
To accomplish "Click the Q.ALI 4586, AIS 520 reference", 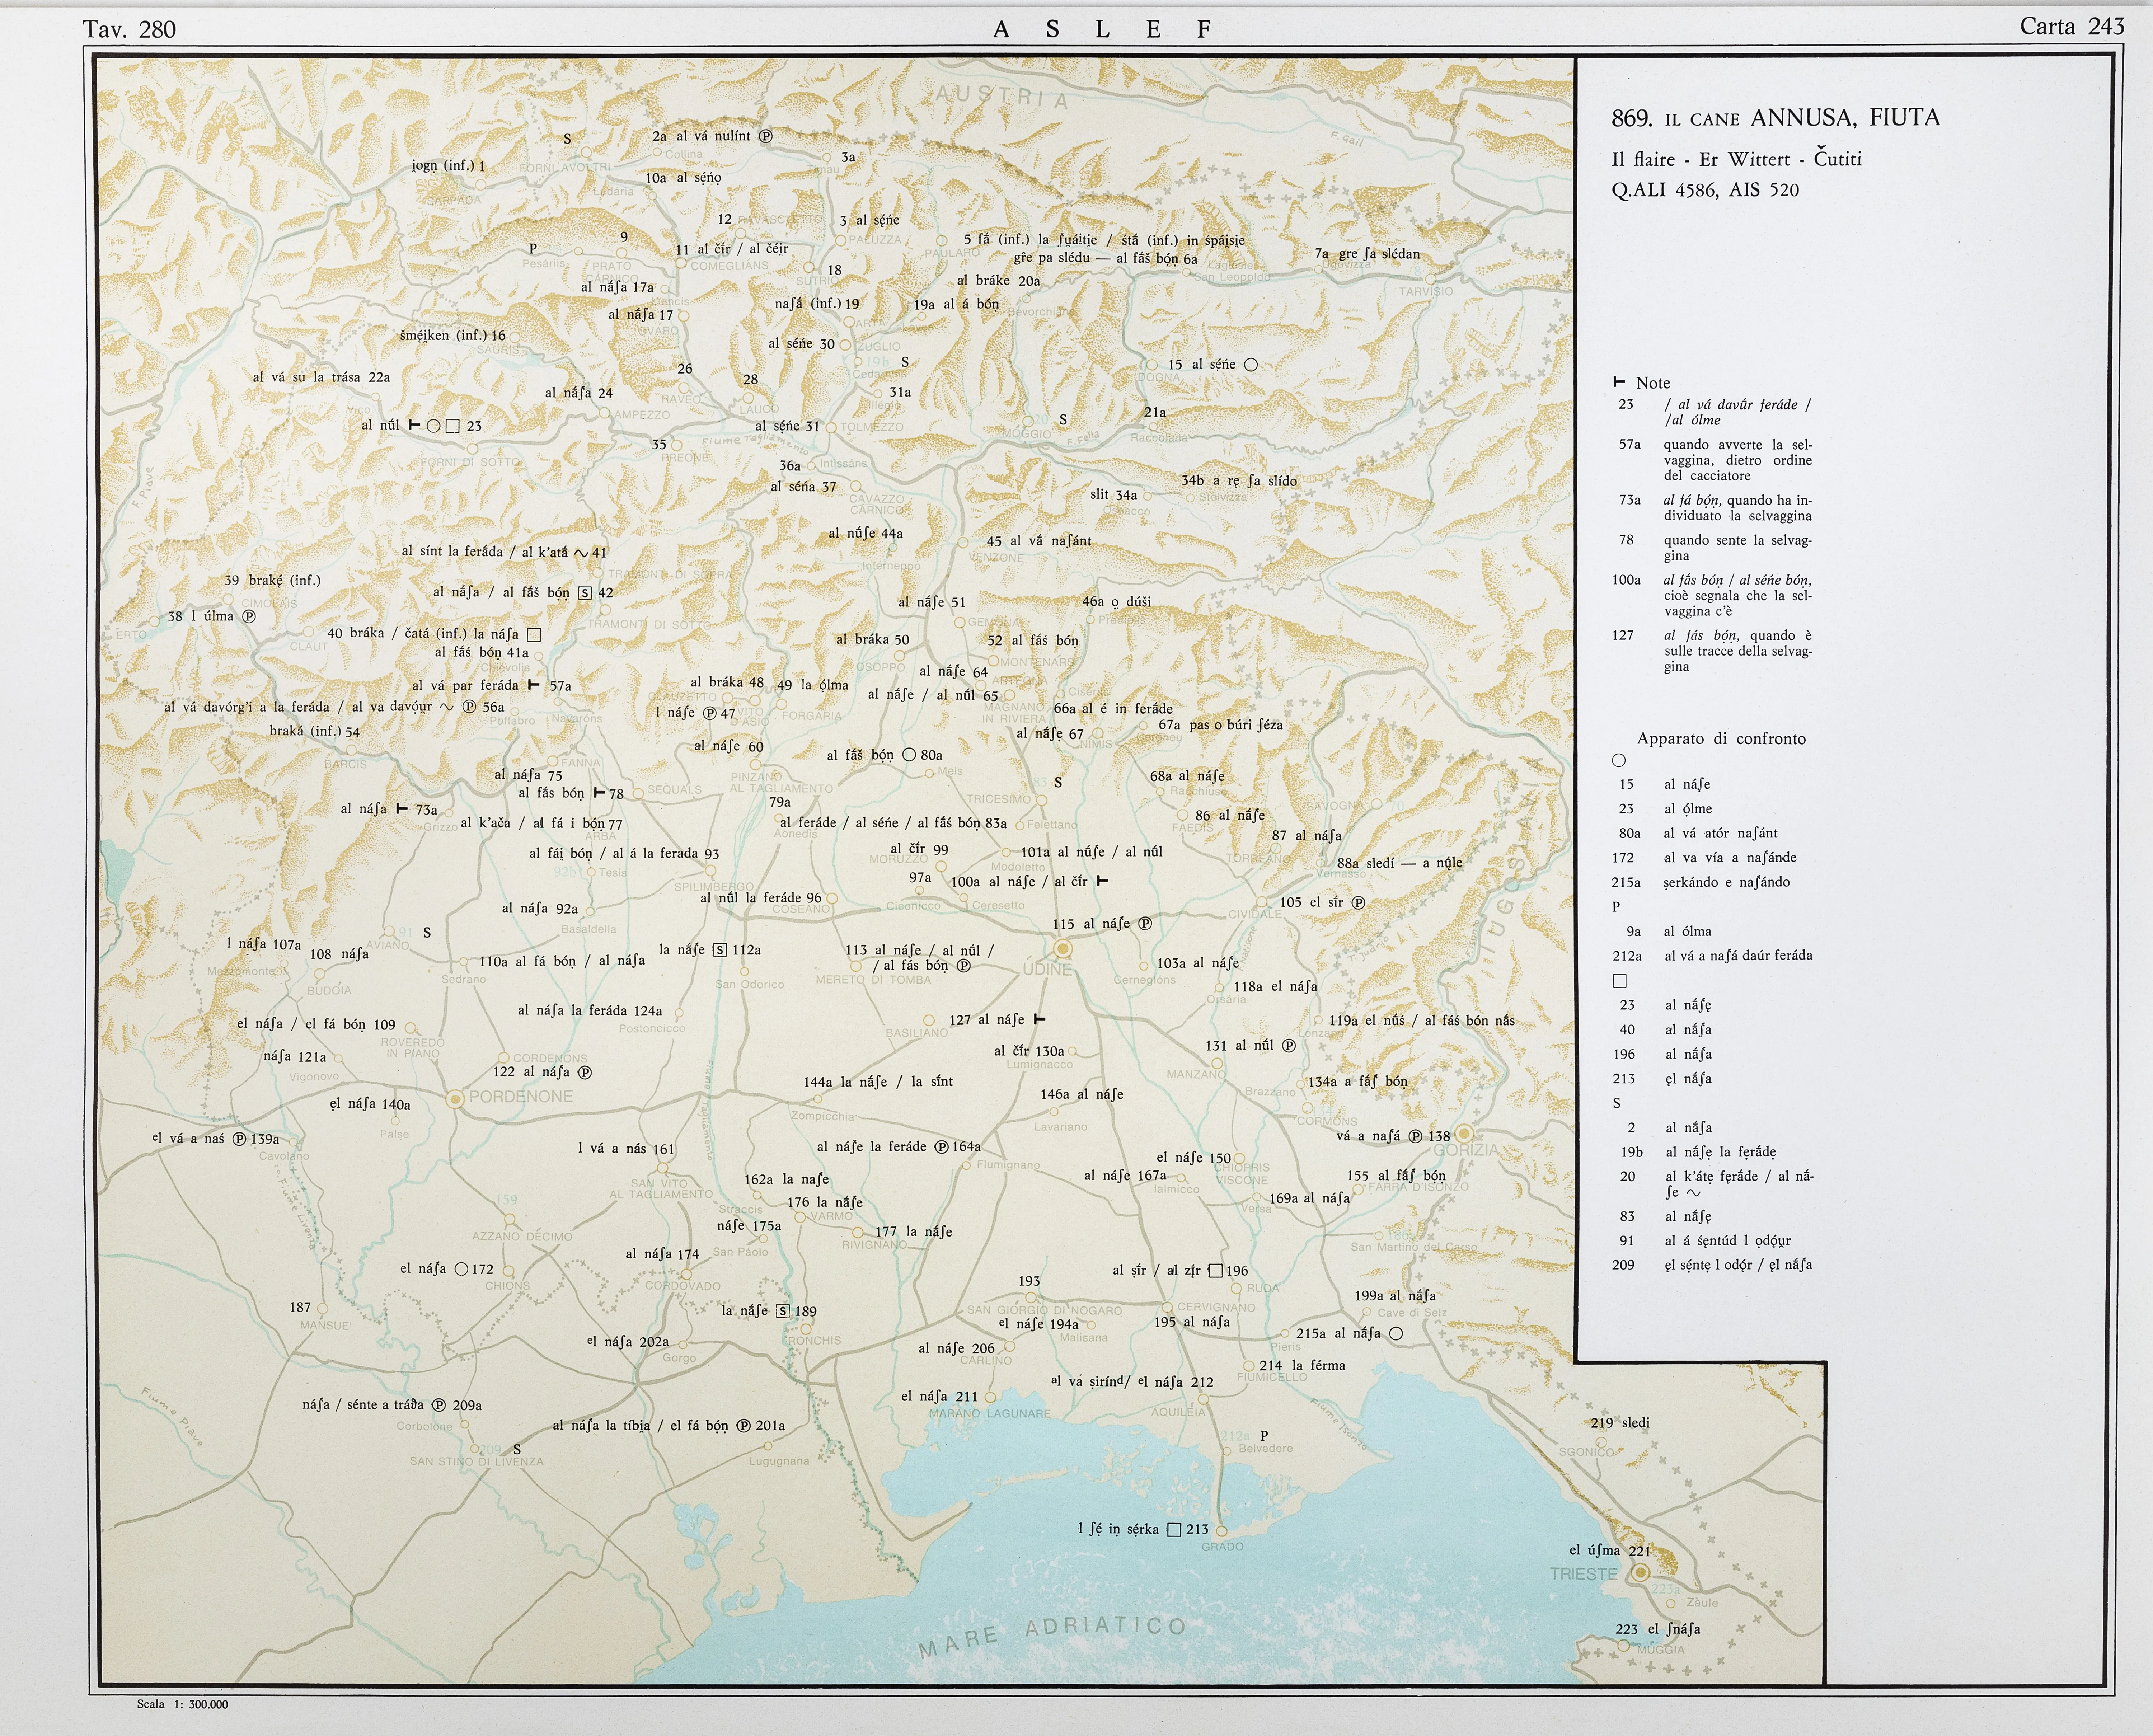I will click(x=1705, y=190).
